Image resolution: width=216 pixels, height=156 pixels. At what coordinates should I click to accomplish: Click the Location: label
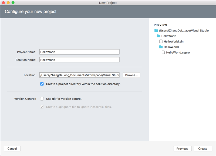click(30, 75)
